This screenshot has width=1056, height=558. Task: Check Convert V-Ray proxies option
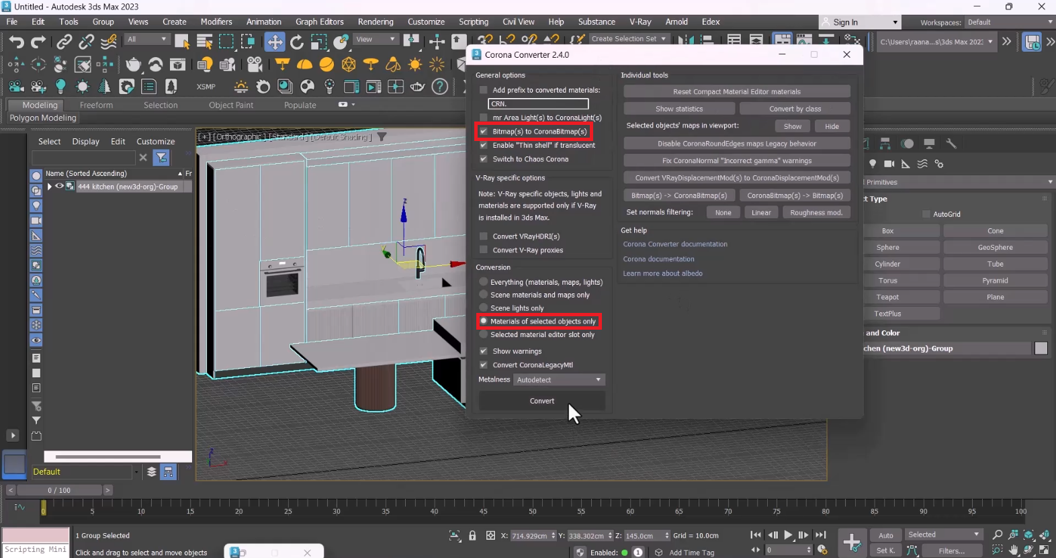click(x=483, y=250)
